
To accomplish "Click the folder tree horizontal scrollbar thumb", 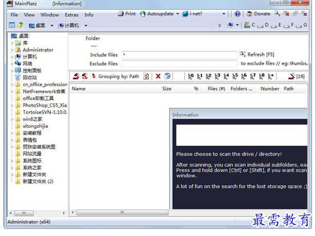I will pyautogui.click(x=24, y=213).
